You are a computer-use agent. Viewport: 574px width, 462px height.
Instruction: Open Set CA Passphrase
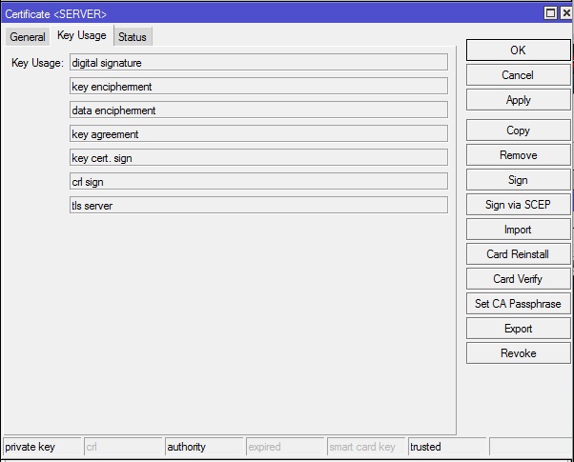518,304
